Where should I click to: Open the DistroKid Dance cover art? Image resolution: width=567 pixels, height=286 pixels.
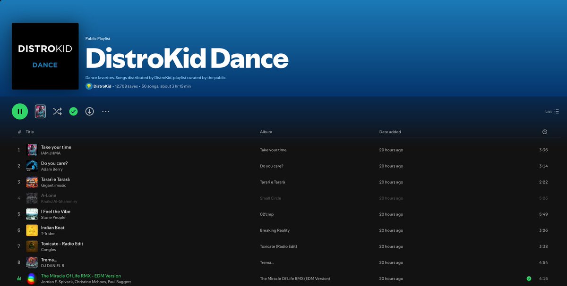click(x=45, y=56)
